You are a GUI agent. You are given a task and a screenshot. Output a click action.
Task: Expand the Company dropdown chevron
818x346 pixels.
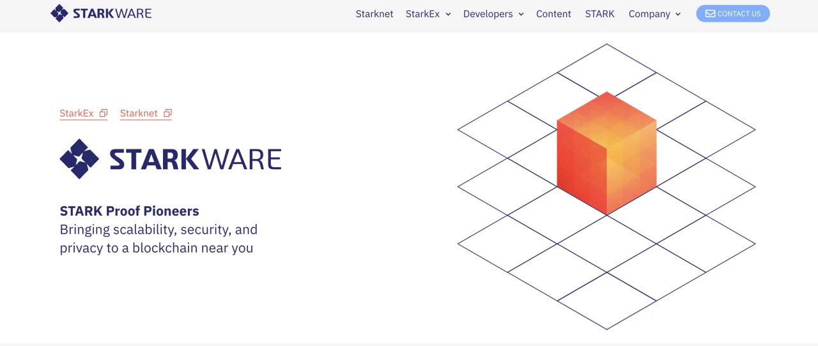[678, 14]
